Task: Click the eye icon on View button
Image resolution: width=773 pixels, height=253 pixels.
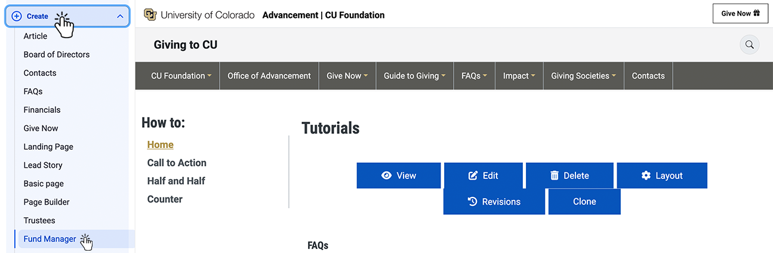Action: coord(386,175)
